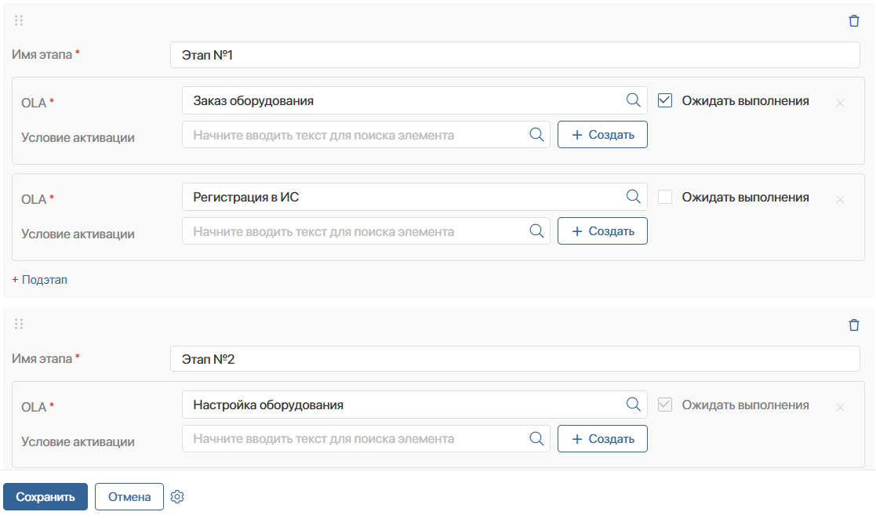This screenshot has width=876, height=519.
Task: Create activation condition for Заказ оборудования
Action: (x=602, y=135)
